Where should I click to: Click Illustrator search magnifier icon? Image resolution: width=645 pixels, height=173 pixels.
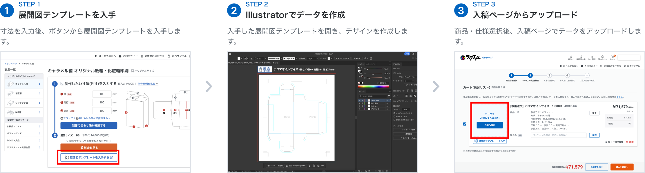click(x=413, y=54)
